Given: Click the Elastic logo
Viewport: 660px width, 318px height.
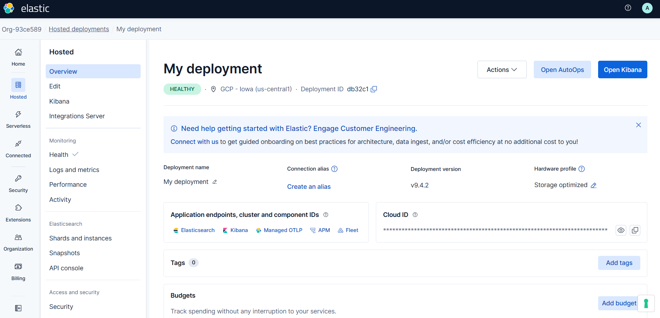Looking at the screenshot, I should click(26, 8).
